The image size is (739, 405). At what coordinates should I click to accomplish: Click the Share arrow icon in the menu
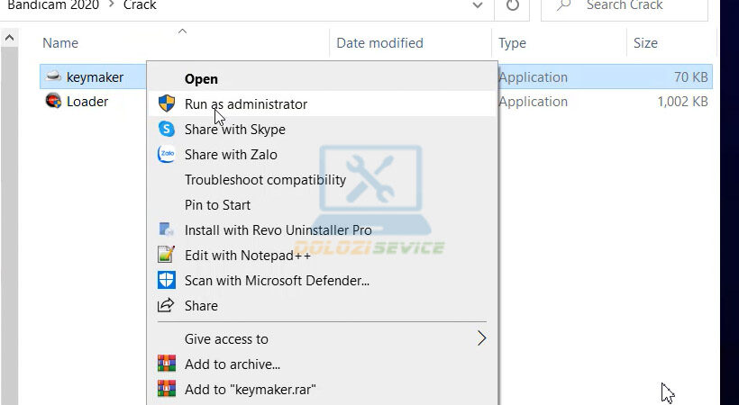coord(166,305)
